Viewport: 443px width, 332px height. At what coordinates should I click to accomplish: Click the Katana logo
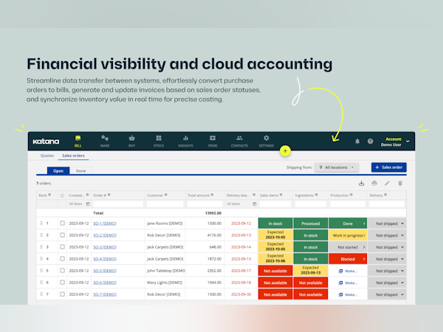[x=46, y=142]
